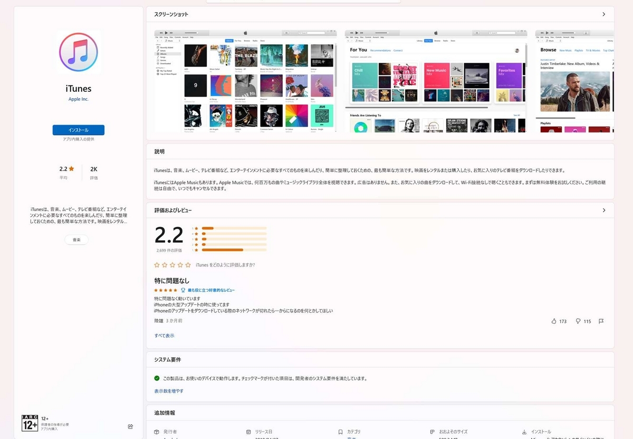633x439 pixels.
Task: Click the orange star beside the 2.2 average
Action: point(72,169)
